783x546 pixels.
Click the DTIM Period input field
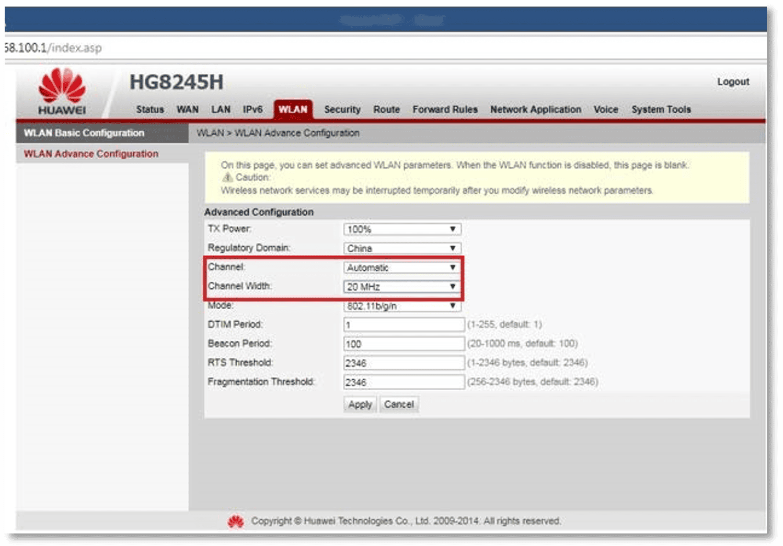click(x=404, y=325)
